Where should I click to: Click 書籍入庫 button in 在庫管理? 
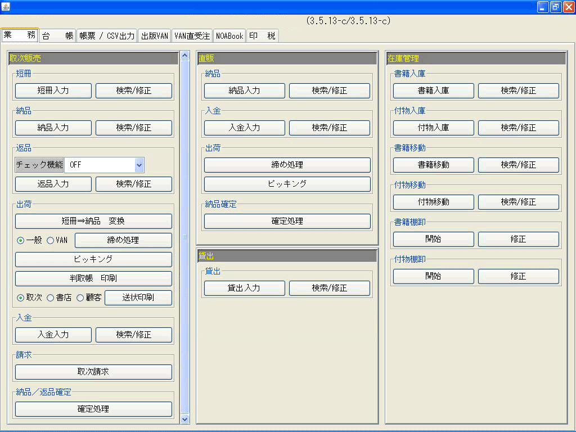pyautogui.click(x=433, y=91)
